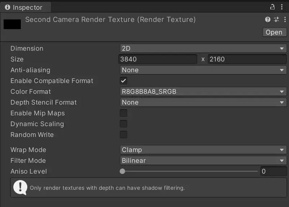Open the presets selector icon
Viewport: 289px width, 207px height.
click(276, 20)
